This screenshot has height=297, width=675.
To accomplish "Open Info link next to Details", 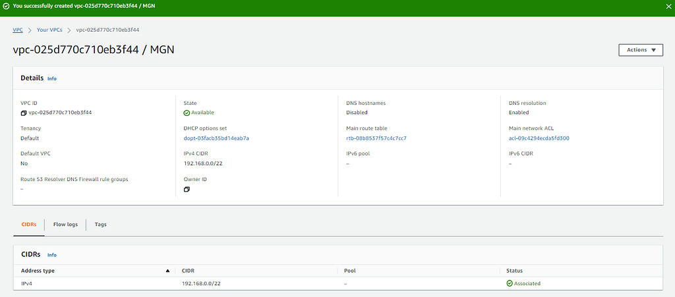I will [51, 78].
